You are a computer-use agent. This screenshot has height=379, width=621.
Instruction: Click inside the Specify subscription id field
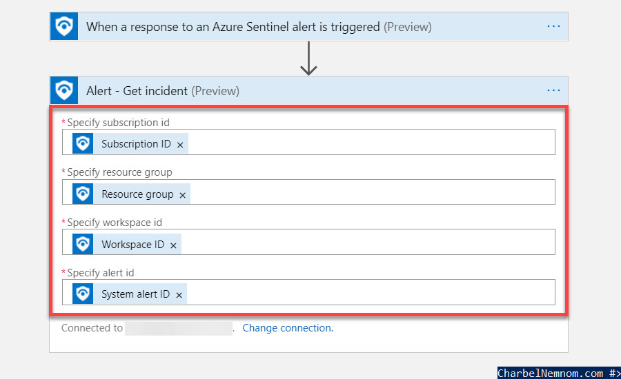[308, 142]
